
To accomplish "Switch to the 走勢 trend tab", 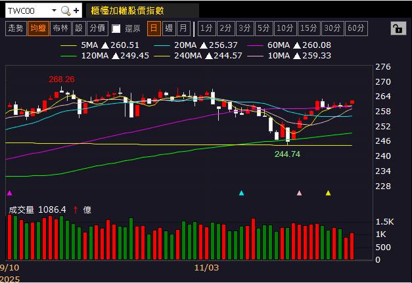I will 16,28.
